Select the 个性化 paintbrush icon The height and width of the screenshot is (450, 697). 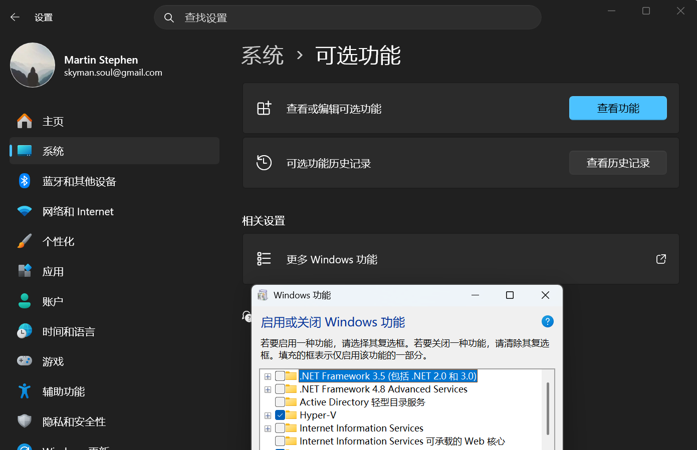25,241
